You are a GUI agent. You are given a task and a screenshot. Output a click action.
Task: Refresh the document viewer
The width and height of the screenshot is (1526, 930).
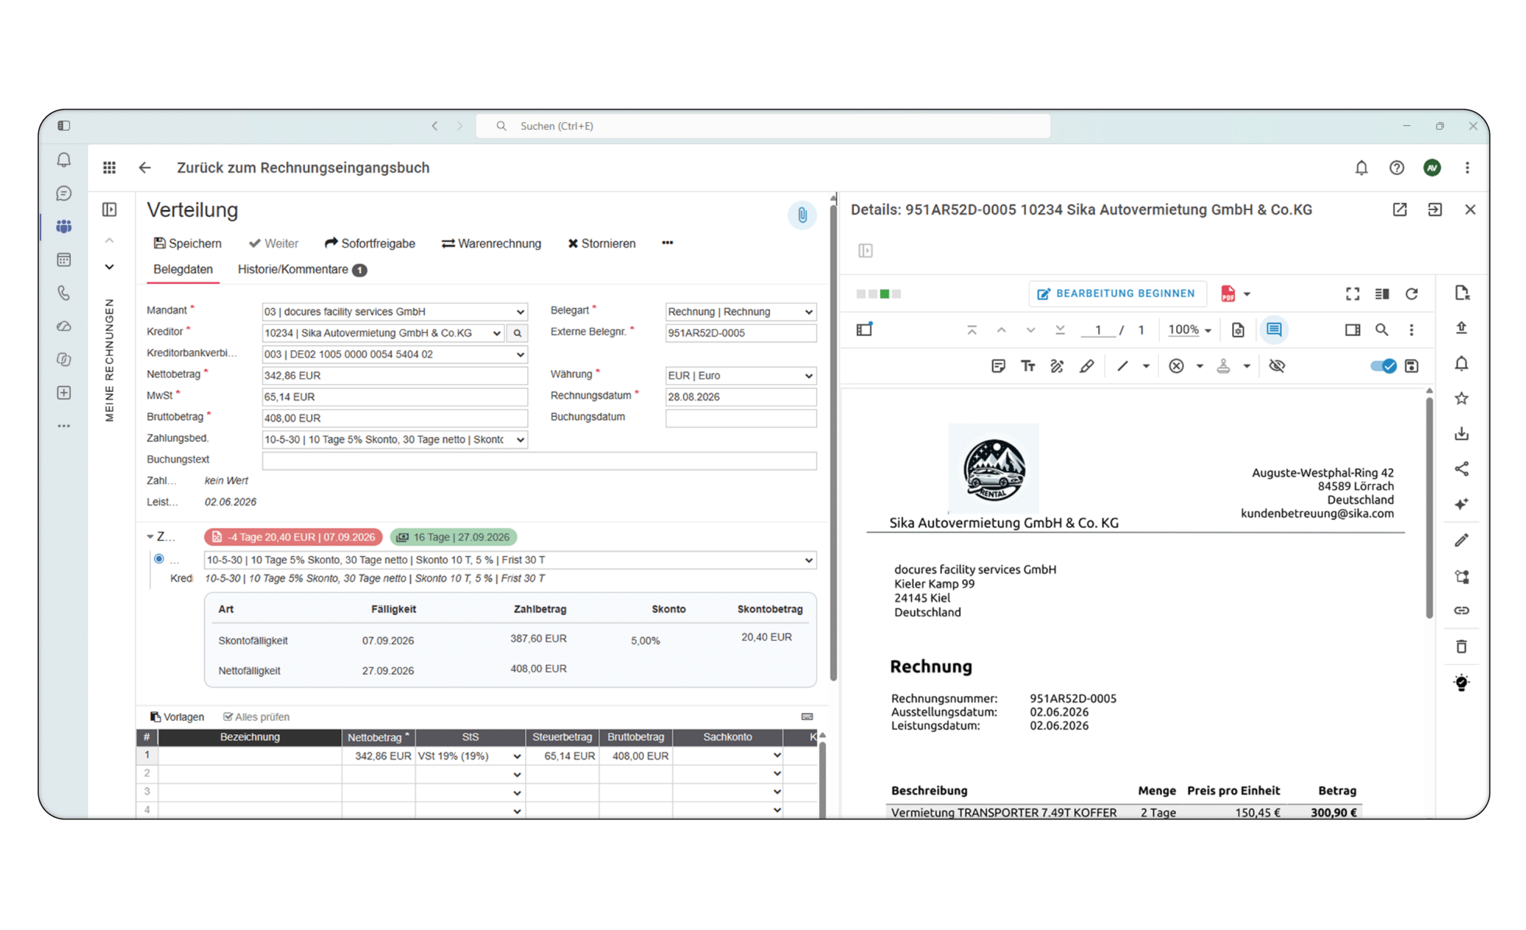pos(1412,294)
